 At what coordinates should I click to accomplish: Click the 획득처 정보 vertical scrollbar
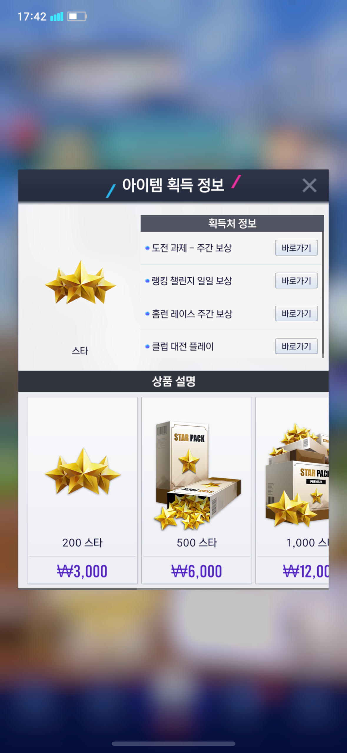pos(323,295)
